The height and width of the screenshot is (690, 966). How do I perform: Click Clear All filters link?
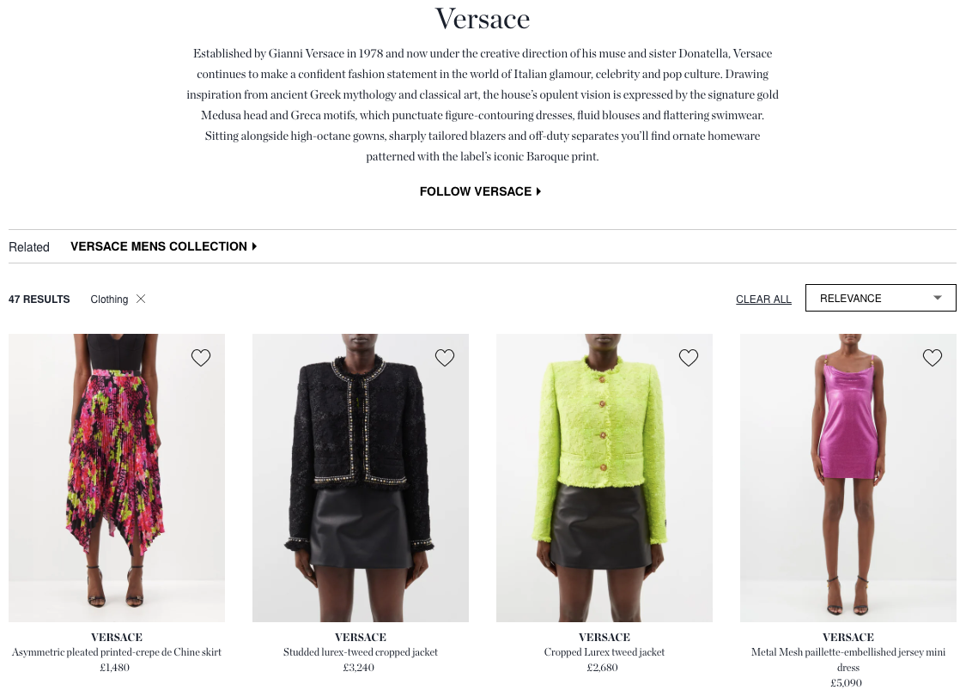(763, 300)
